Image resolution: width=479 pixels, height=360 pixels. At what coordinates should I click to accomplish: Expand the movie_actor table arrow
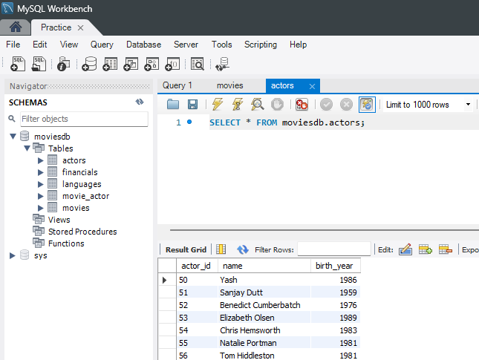click(x=41, y=196)
